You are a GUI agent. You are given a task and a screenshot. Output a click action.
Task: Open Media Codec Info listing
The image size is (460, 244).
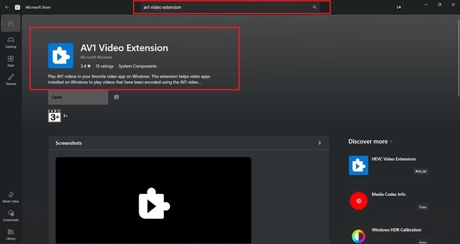pyautogui.click(x=389, y=194)
